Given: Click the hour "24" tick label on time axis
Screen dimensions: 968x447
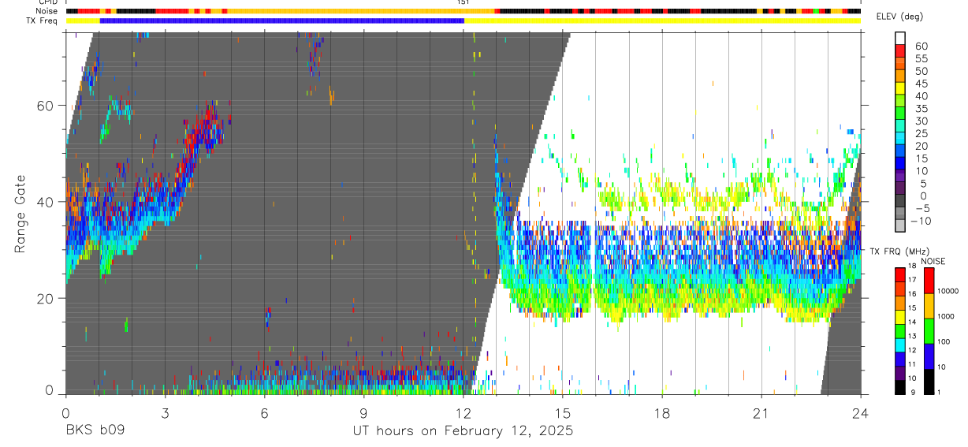Looking at the screenshot, I should [860, 412].
